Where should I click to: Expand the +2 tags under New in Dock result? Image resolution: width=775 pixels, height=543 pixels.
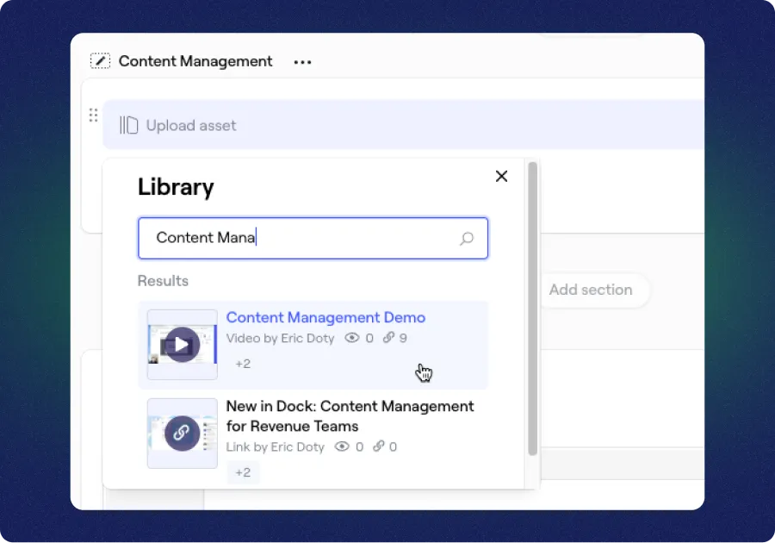243,472
